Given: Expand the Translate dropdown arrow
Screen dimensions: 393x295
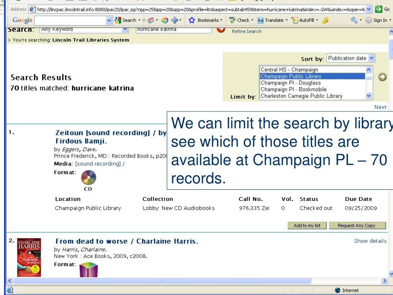Looking at the screenshot, I should click(x=286, y=20).
